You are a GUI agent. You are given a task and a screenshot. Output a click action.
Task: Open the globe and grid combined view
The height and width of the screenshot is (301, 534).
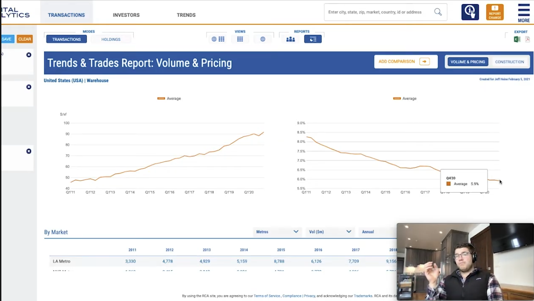pyautogui.click(x=217, y=39)
